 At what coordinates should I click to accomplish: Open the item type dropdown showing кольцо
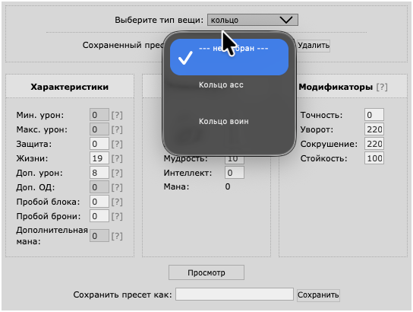coord(253,20)
